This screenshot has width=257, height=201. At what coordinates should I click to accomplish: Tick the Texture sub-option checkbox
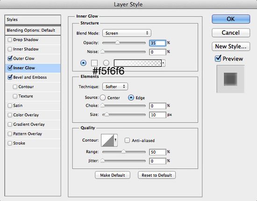[15, 96]
